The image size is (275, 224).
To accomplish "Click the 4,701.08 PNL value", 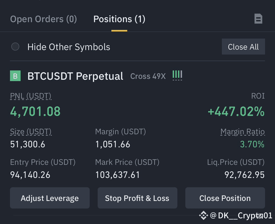I will [35, 111].
